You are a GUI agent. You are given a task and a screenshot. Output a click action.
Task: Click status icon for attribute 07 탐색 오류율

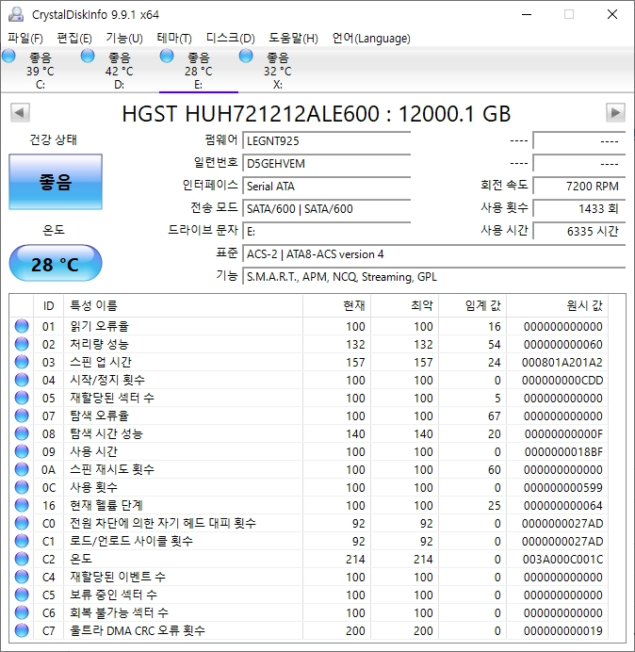[x=22, y=416]
